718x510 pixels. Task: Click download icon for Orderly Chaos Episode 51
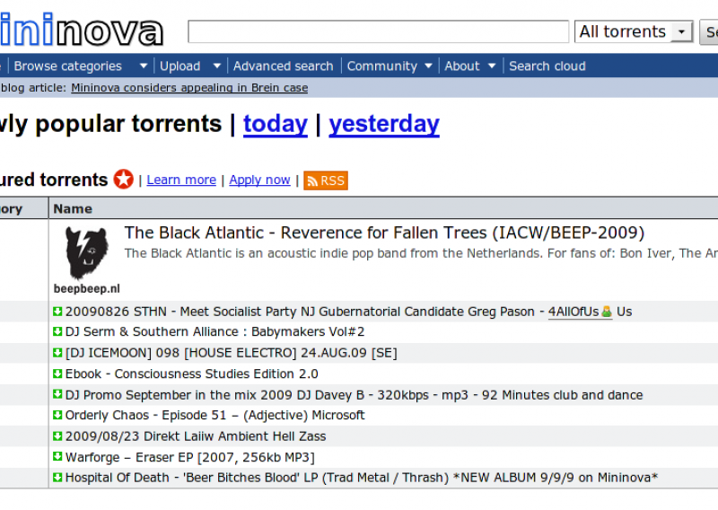pos(57,415)
